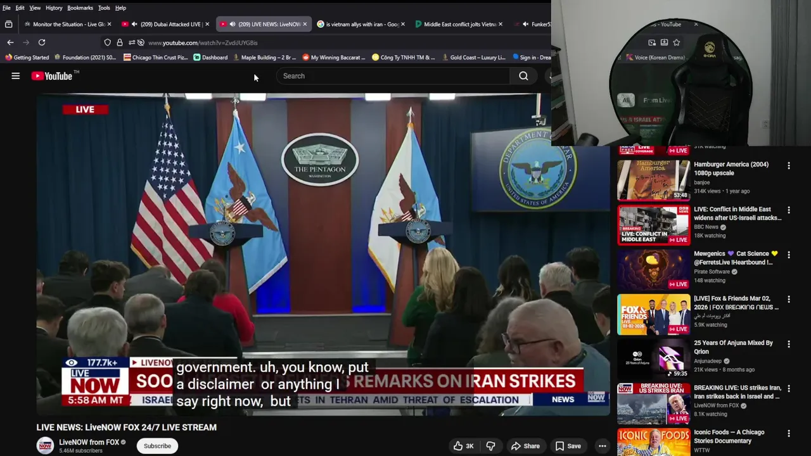Open Firefox View tab list button
811x456 pixels.
click(8, 24)
